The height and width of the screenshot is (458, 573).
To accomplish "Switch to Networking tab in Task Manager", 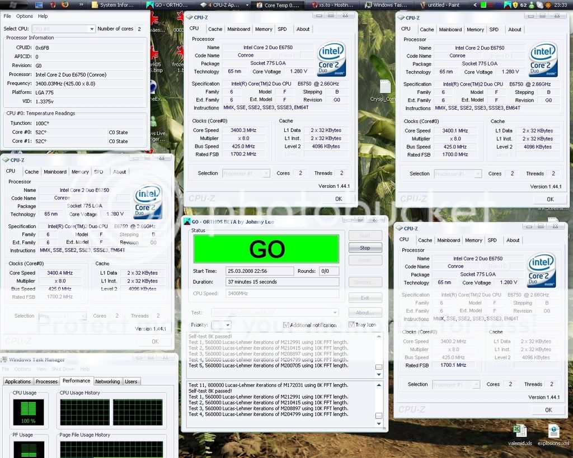I will pos(107,381).
